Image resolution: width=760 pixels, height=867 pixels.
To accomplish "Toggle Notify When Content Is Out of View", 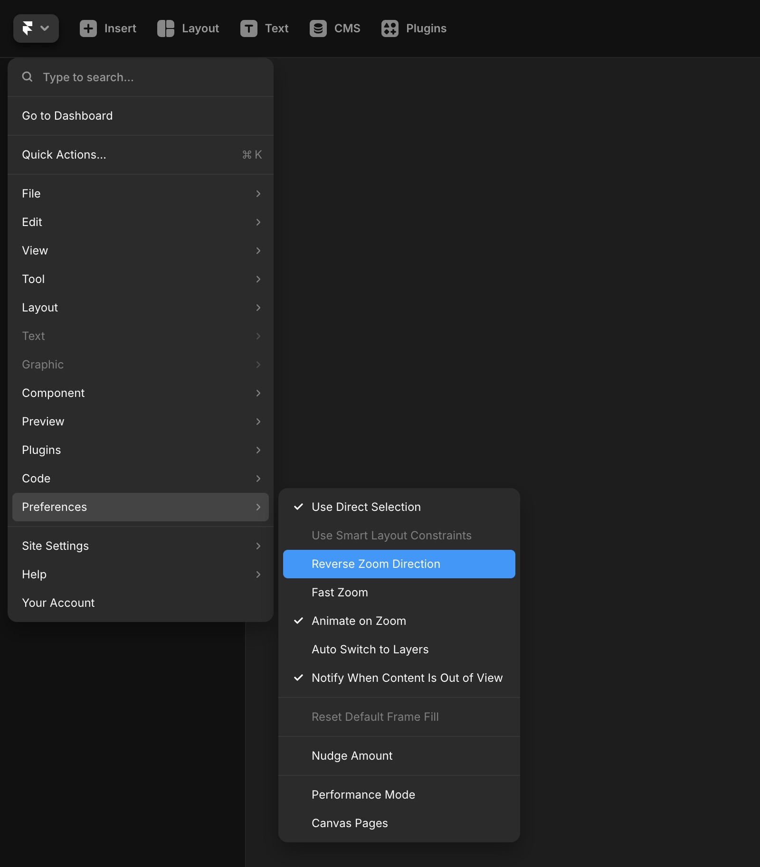I will pos(399,678).
